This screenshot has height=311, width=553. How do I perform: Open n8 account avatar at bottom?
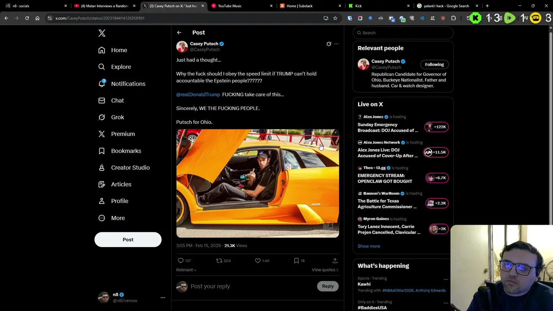pos(104,298)
